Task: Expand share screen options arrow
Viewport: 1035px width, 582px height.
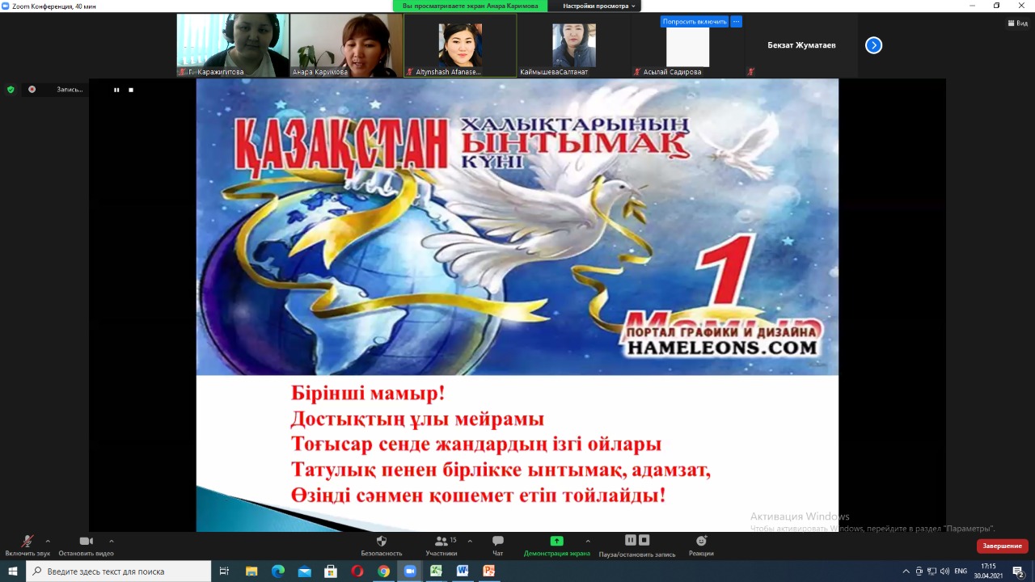Action: click(588, 541)
